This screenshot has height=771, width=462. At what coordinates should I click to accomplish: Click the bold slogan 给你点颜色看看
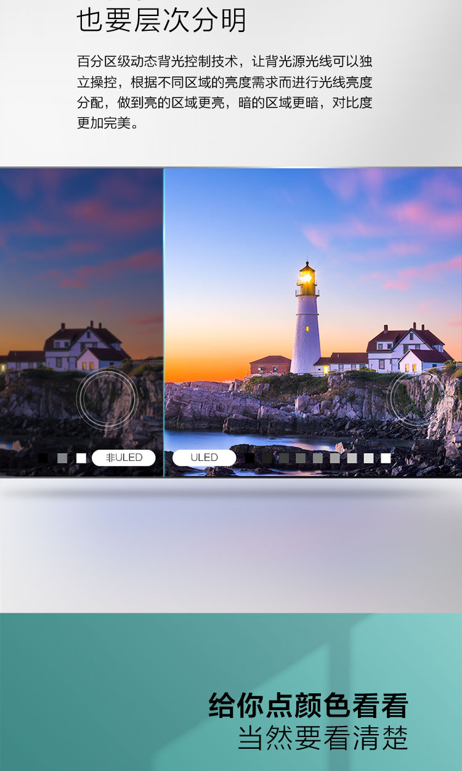[x=309, y=706]
